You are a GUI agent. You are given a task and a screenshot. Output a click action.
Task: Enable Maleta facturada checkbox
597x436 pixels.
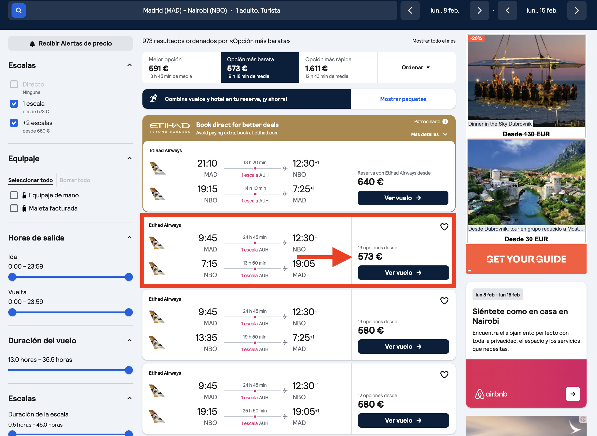14,208
